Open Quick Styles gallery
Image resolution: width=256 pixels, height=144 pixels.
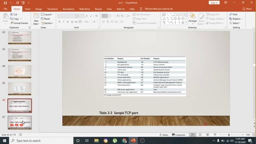click(201, 19)
